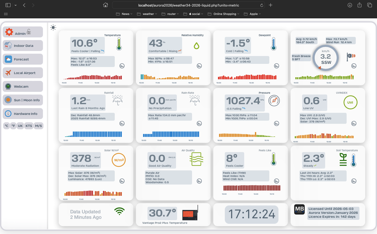Click the orange W/m² solar icon
The height and width of the screenshot is (234, 377).
pyautogui.click(x=119, y=160)
